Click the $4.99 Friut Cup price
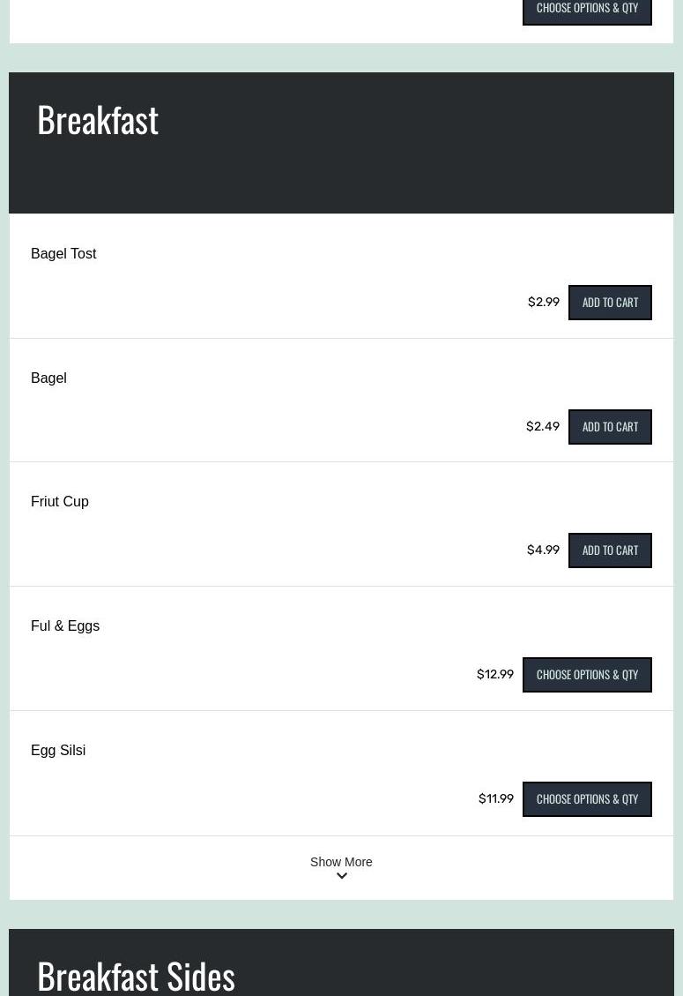This screenshot has height=996, width=683. click(x=543, y=550)
